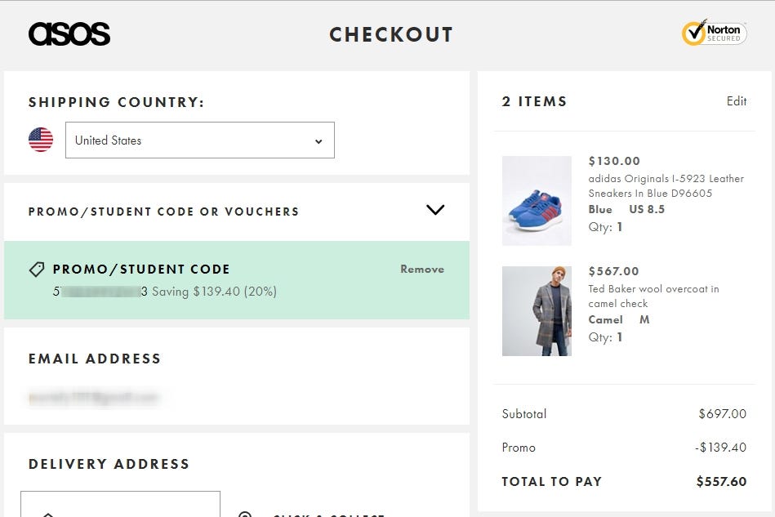Collapse the Promo/Student Code or Vouchers section

[434, 210]
